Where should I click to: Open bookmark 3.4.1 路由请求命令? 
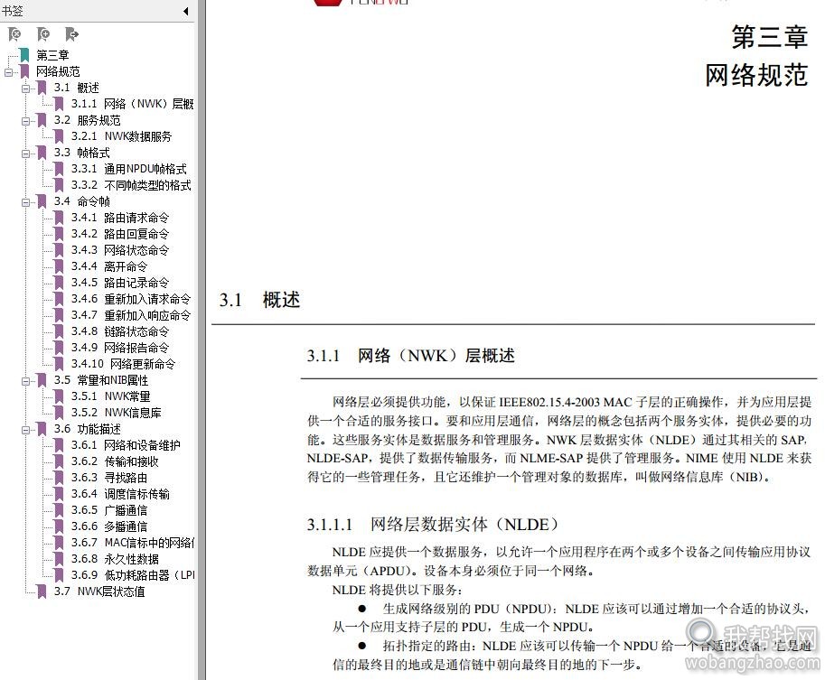click(x=120, y=218)
